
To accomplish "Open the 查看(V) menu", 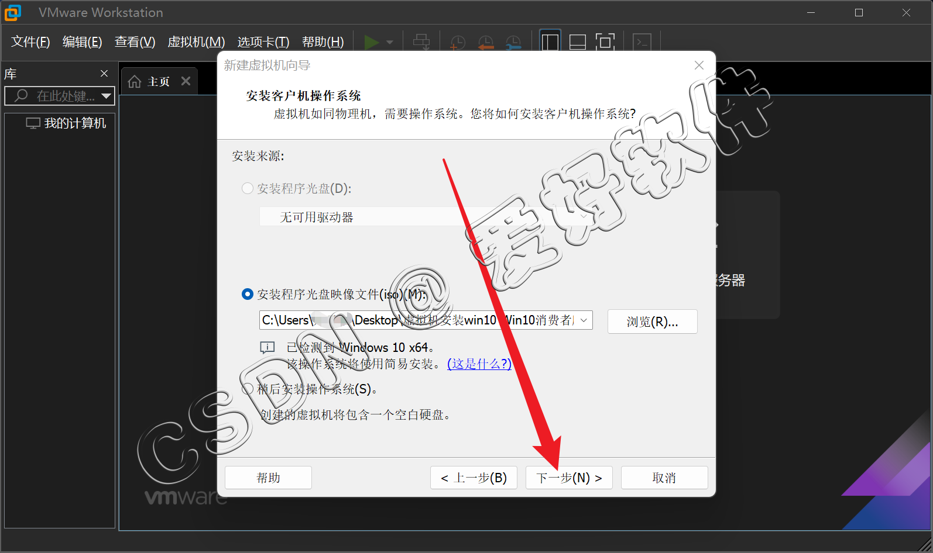I will pyautogui.click(x=135, y=42).
